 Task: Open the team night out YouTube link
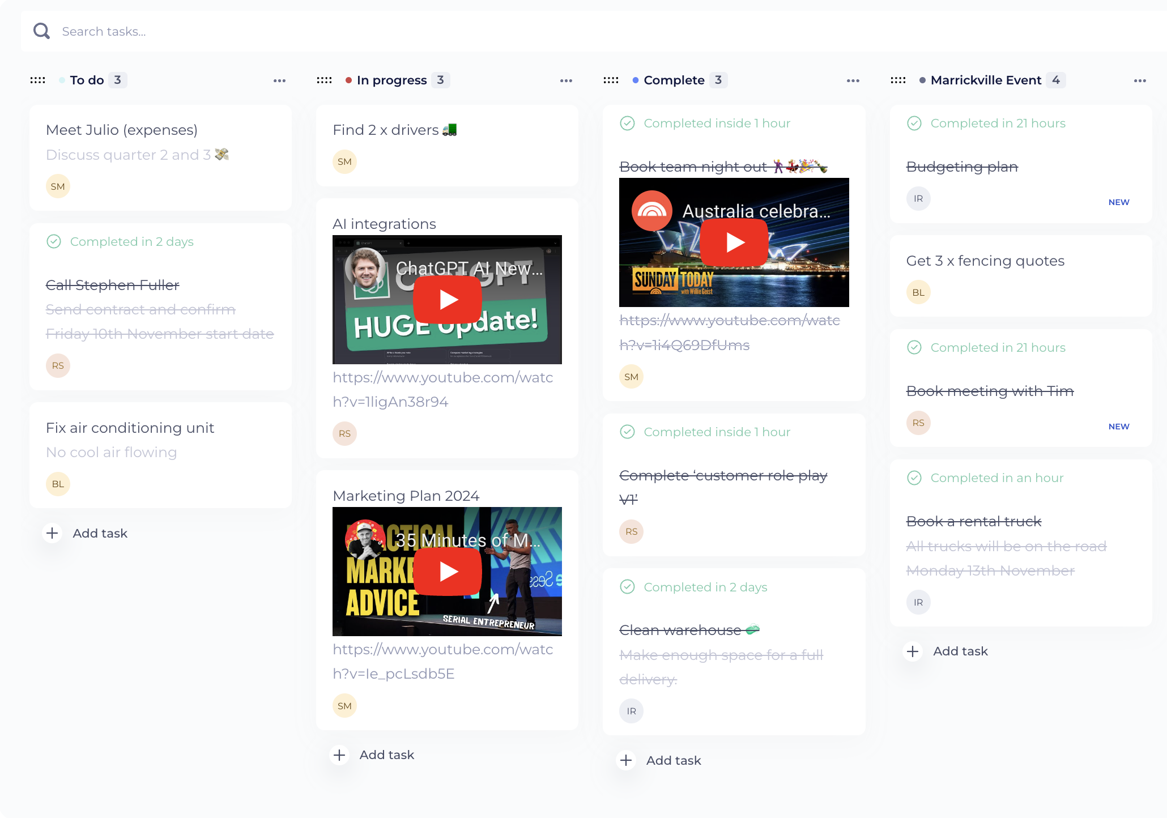point(730,333)
